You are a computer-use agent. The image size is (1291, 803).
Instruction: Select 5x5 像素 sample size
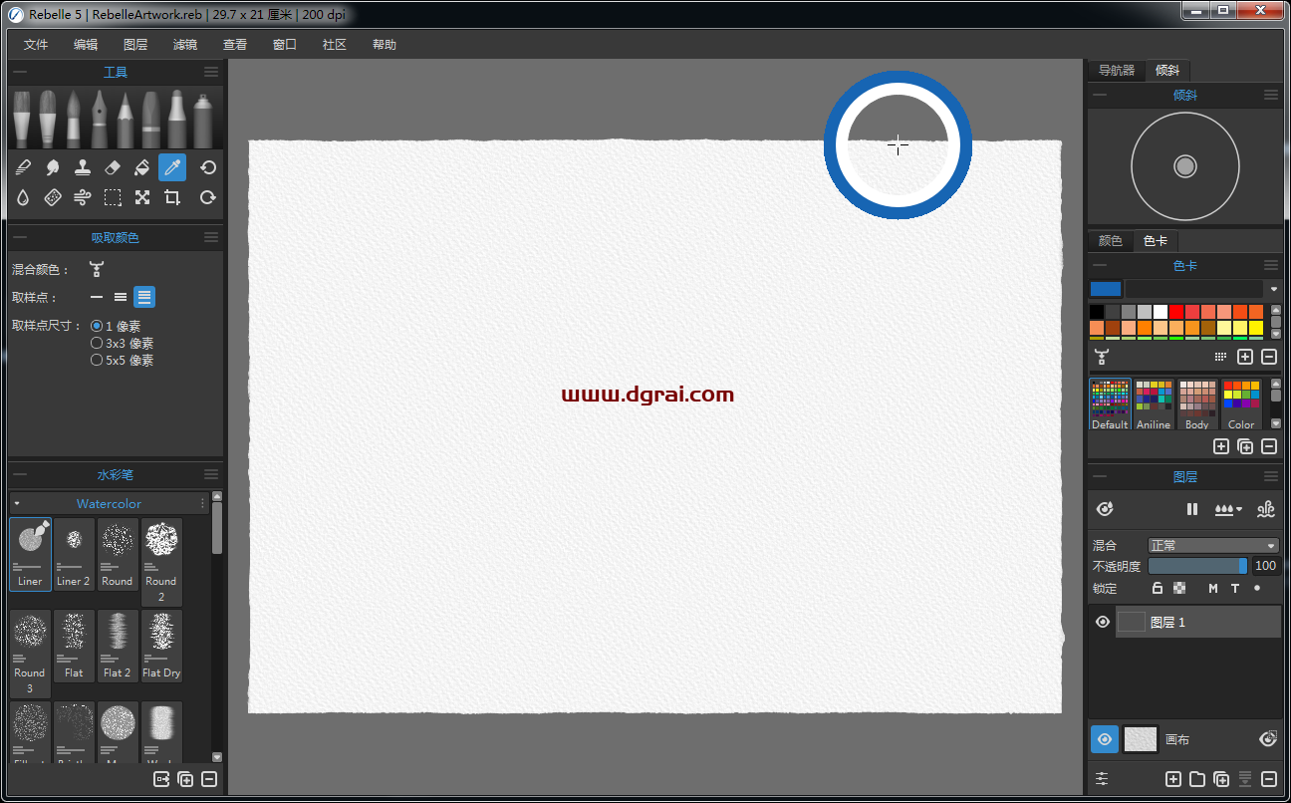(x=122, y=360)
